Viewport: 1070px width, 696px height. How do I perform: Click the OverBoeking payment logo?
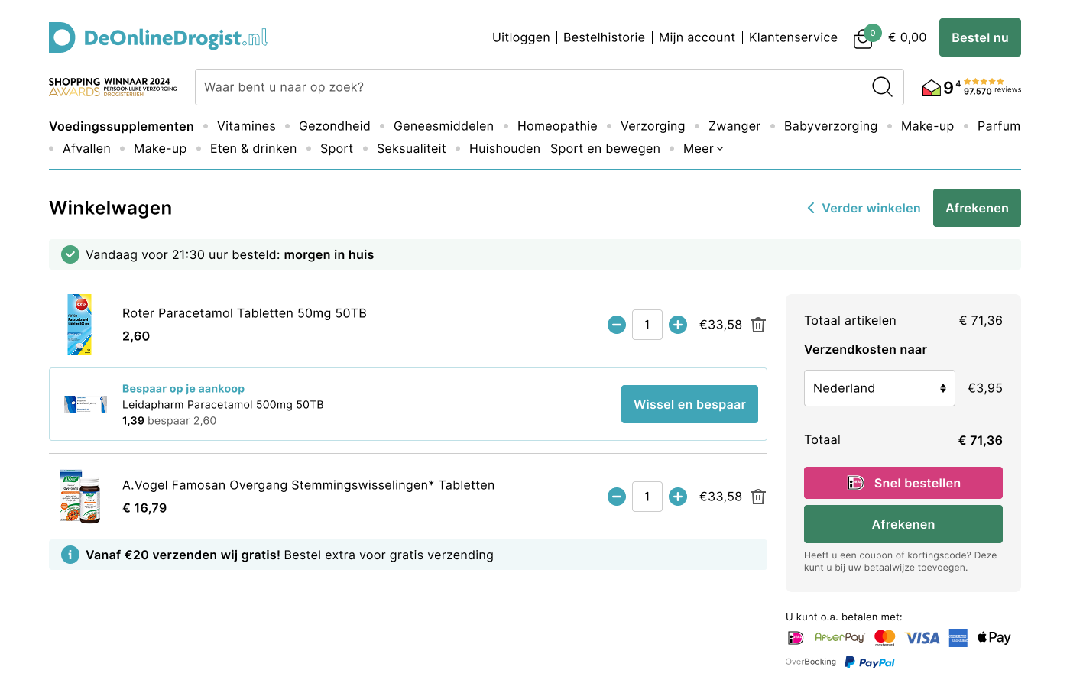(811, 662)
